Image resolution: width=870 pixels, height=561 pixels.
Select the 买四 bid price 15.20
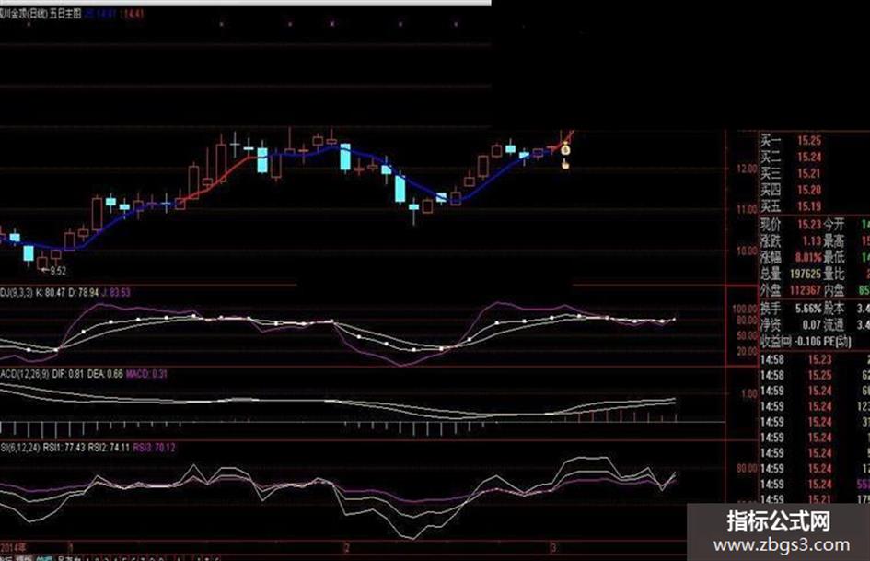pyautogui.click(x=809, y=190)
